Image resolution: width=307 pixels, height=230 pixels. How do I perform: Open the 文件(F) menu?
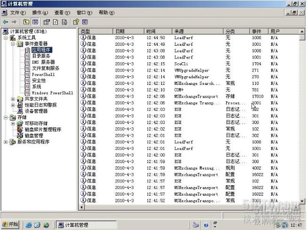(x=18, y=13)
